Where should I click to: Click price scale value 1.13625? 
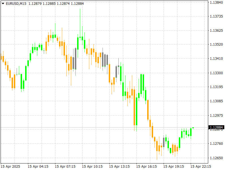(216, 31)
